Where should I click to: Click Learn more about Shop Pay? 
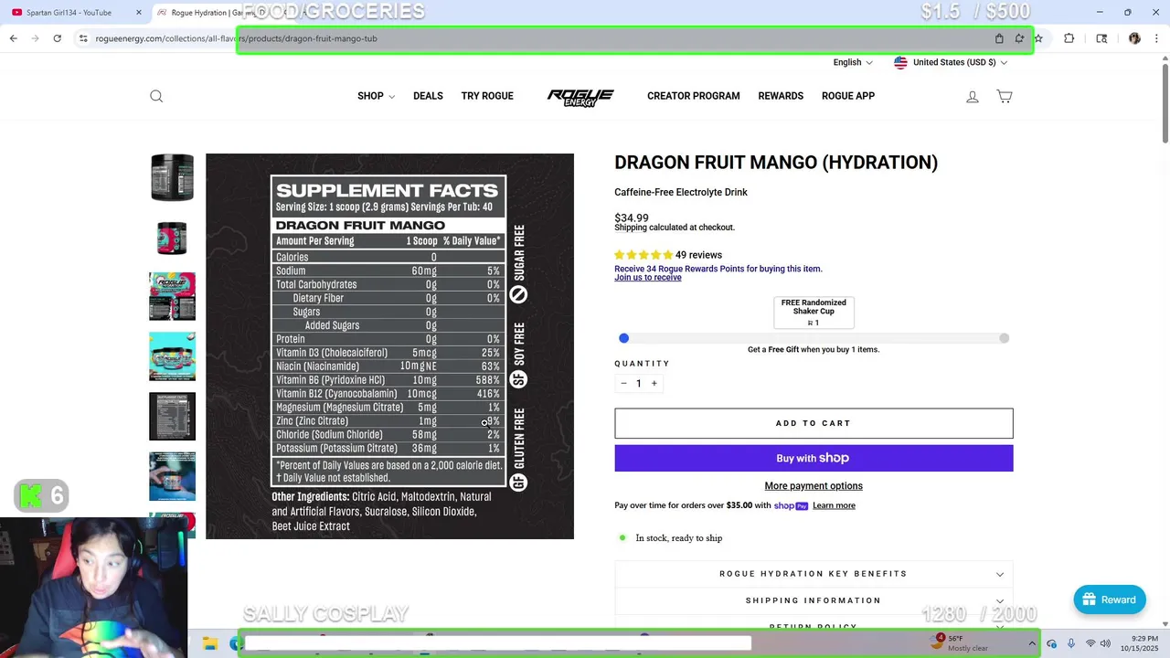834,505
